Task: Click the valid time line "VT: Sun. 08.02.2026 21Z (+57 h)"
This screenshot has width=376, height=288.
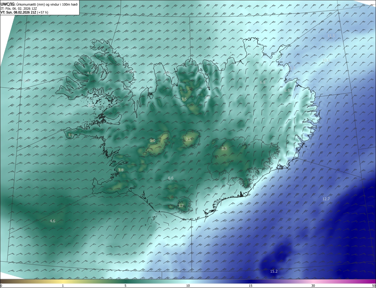Action: click(24, 12)
